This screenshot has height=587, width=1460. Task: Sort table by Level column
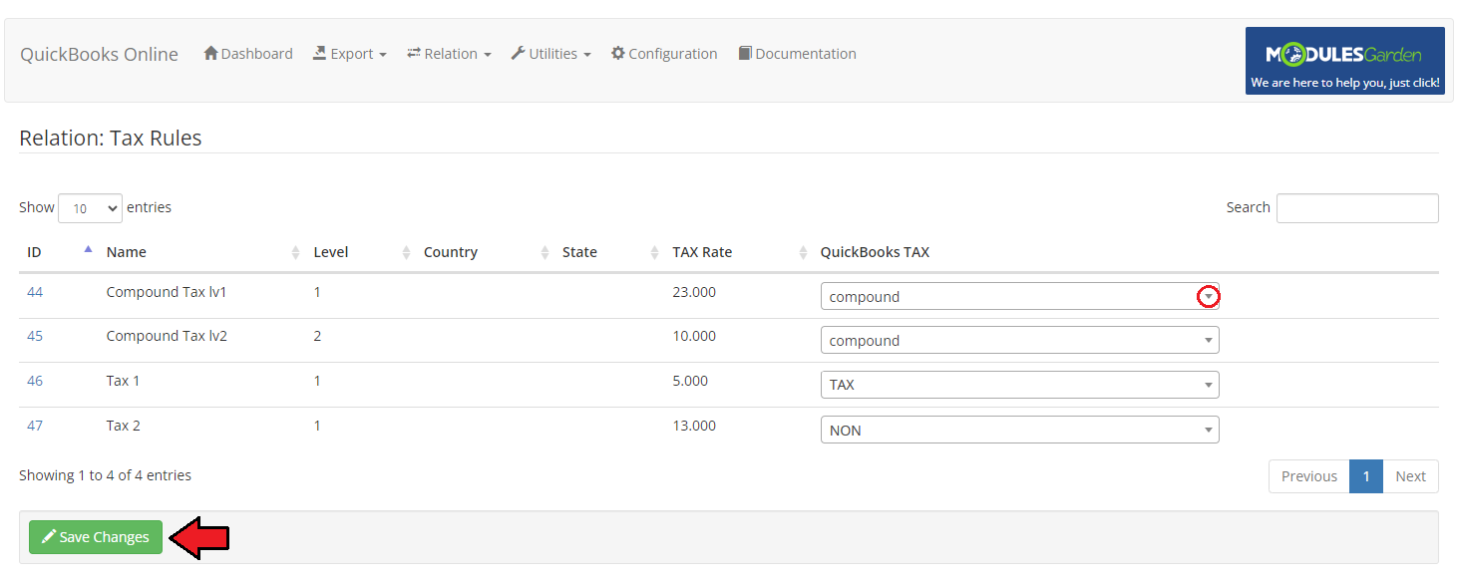pos(331,252)
